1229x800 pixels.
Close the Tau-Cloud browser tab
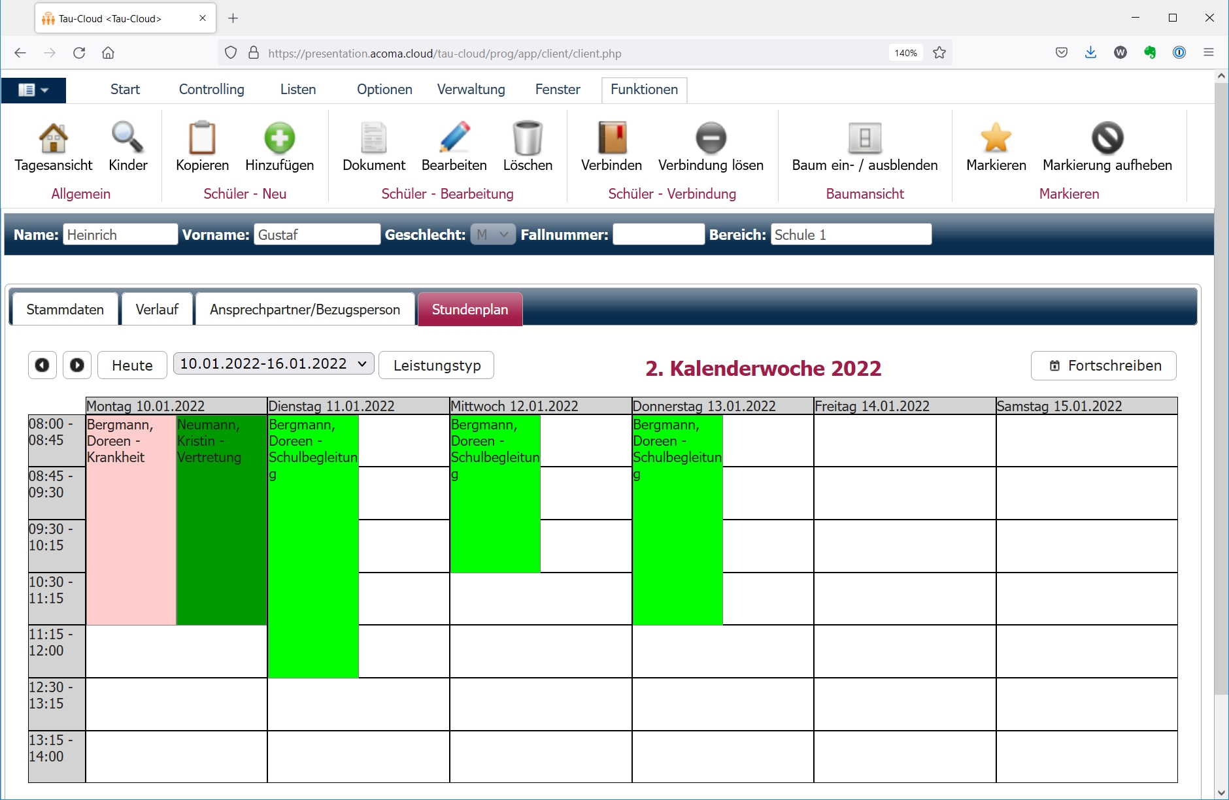click(x=203, y=18)
